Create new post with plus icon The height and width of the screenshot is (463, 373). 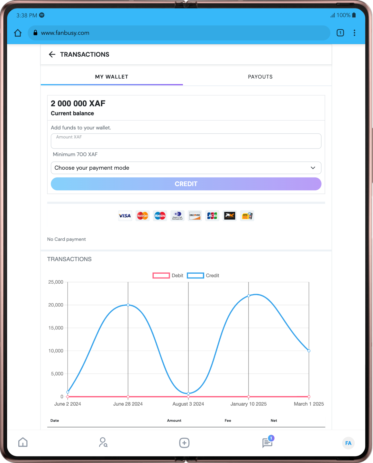coord(184,443)
